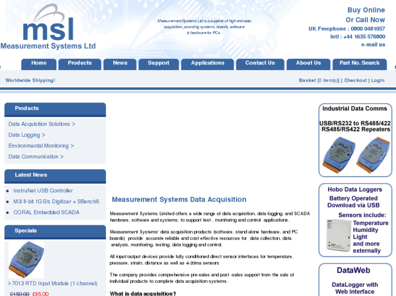Click the What is data acquisition? heading

(x=143, y=293)
